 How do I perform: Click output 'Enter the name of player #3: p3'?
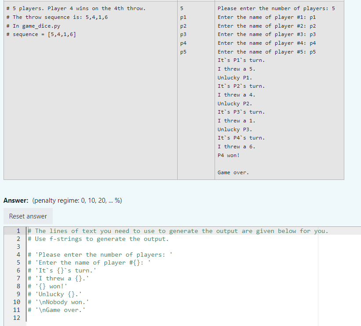pos(267,35)
